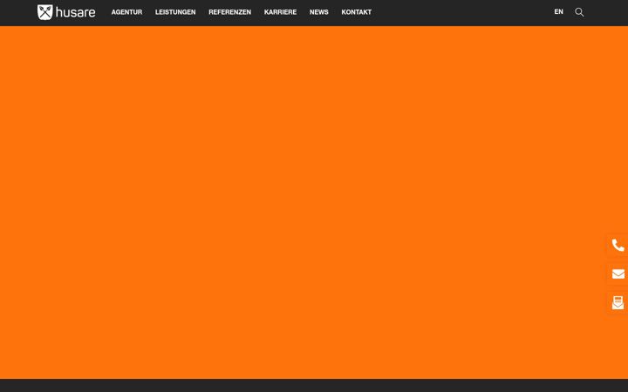
Task: Open the Kontakt page
Action: (x=357, y=12)
